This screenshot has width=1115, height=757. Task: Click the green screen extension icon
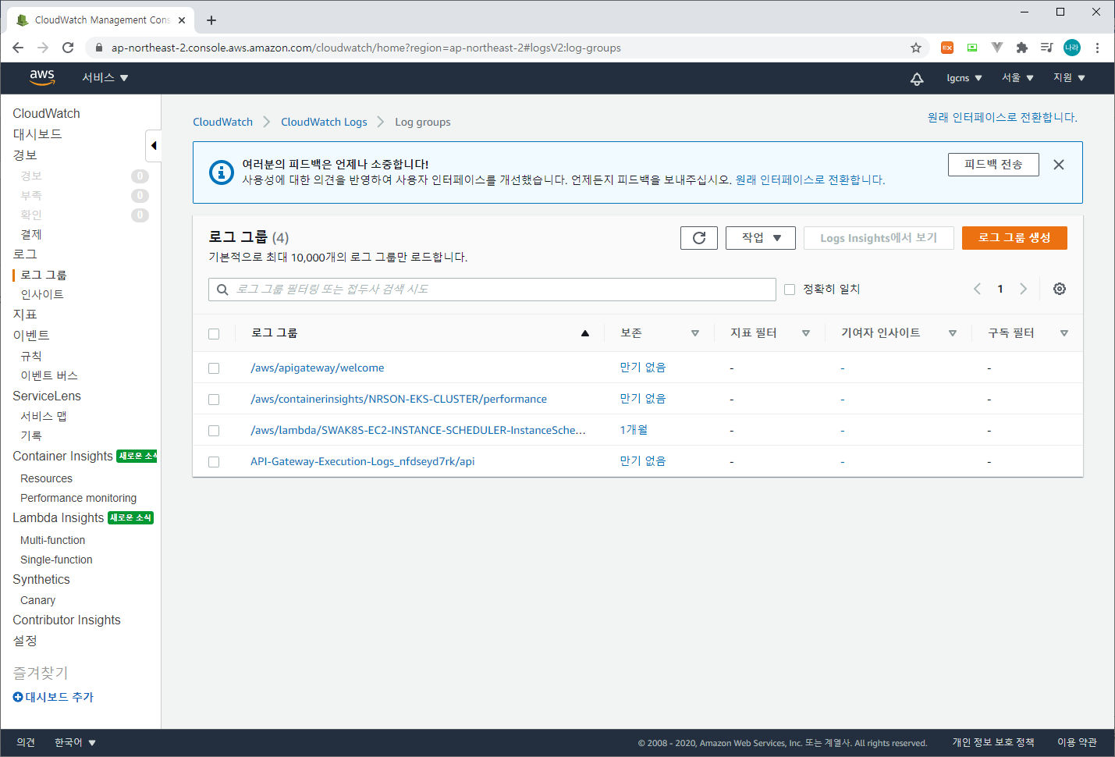972,48
